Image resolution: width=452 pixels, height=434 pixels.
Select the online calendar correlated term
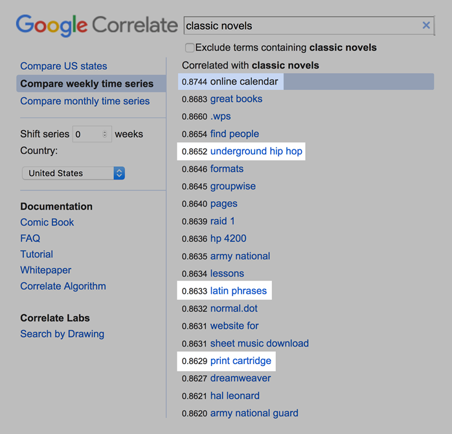(244, 81)
